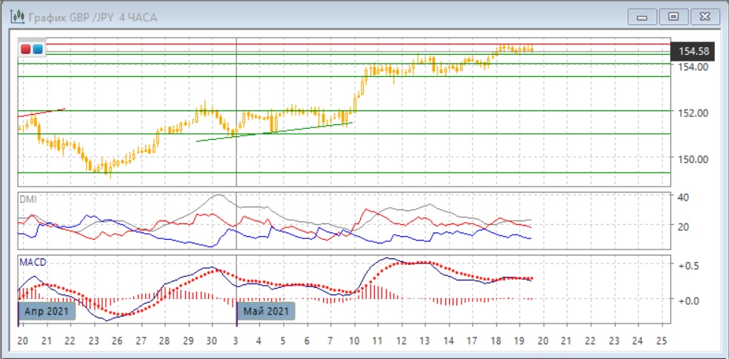Screen dimensions: 729x359
Task: Select the Апр 2021 month marker
Action: (46, 312)
